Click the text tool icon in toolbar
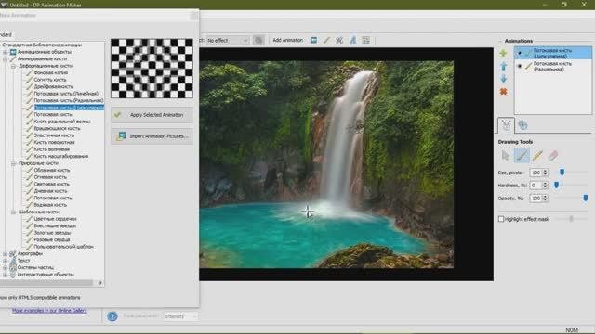The image size is (595, 334). click(x=352, y=40)
